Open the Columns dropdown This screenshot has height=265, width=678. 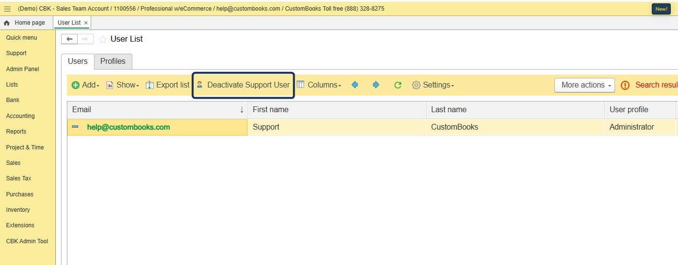coord(319,85)
